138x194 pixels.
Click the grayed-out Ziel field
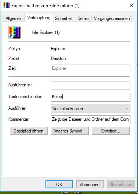[x=91, y=69]
